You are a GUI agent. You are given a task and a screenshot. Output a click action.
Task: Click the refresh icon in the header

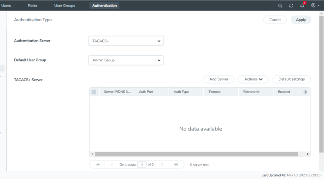pyautogui.click(x=291, y=6)
